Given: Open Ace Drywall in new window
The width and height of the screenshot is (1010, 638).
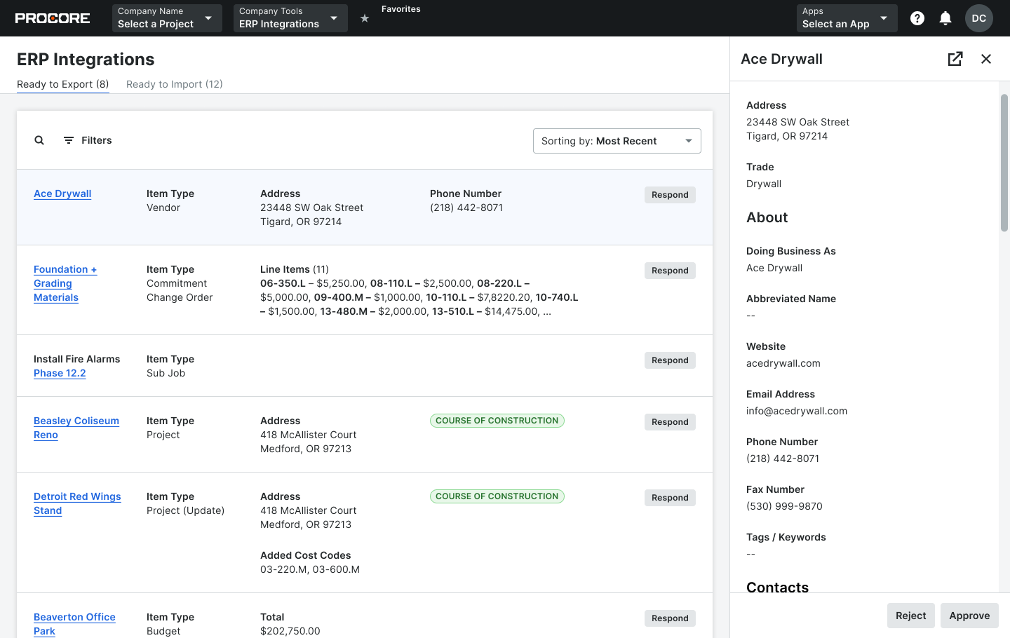Looking at the screenshot, I should click(955, 59).
